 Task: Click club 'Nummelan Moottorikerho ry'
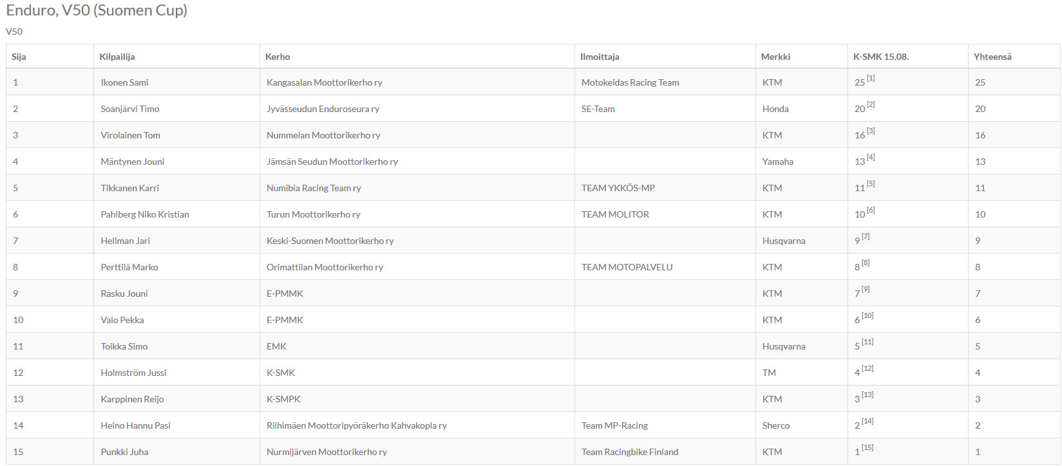[323, 135]
